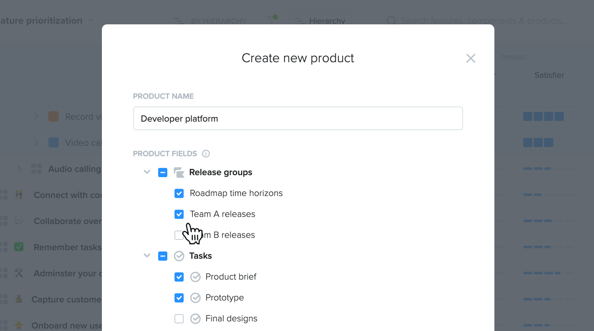Click the Release groups stacked icon
This screenshot has width=594, height=331.
179,172
